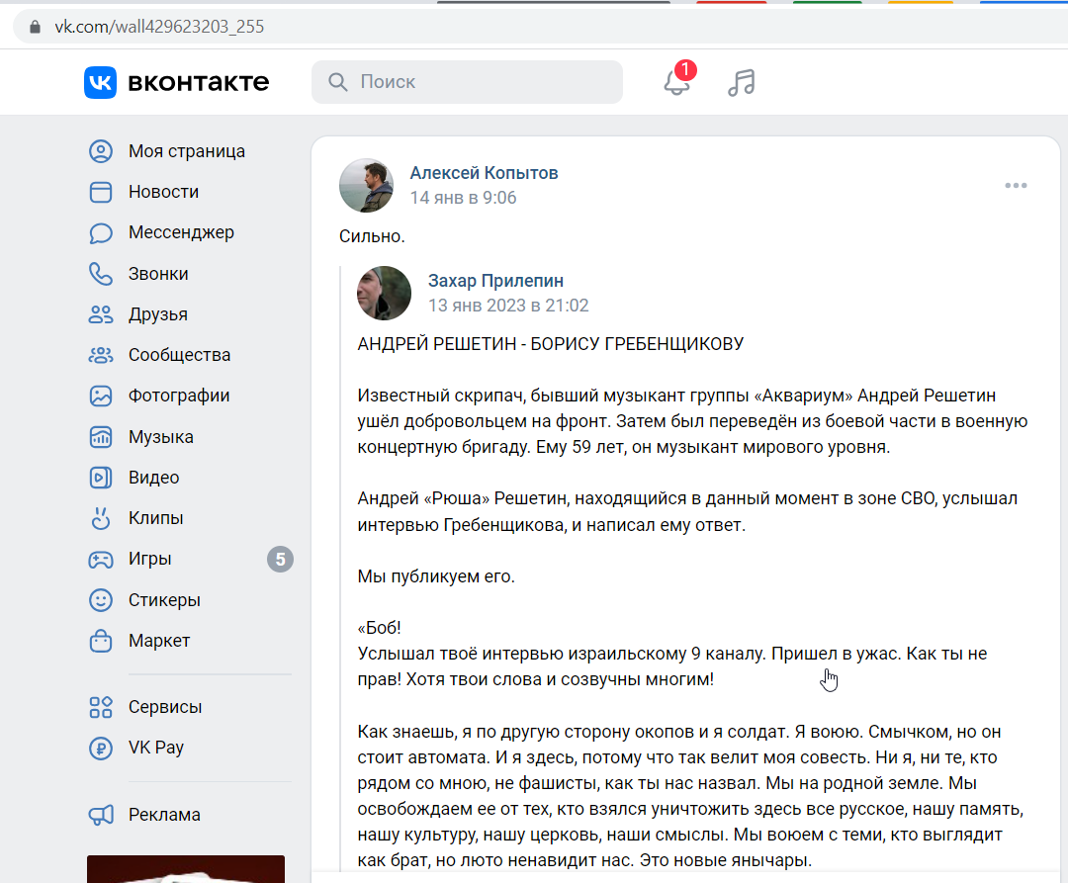
Task: Focus the Поиск search field
Action: 467,82
